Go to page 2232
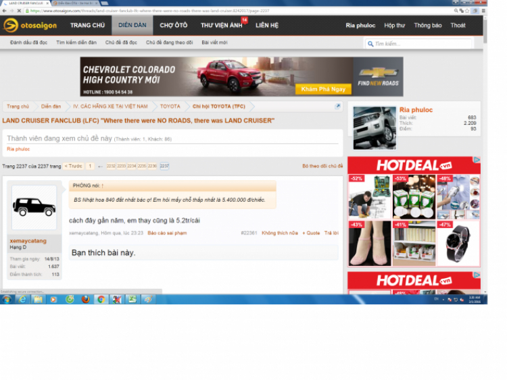 111,166
